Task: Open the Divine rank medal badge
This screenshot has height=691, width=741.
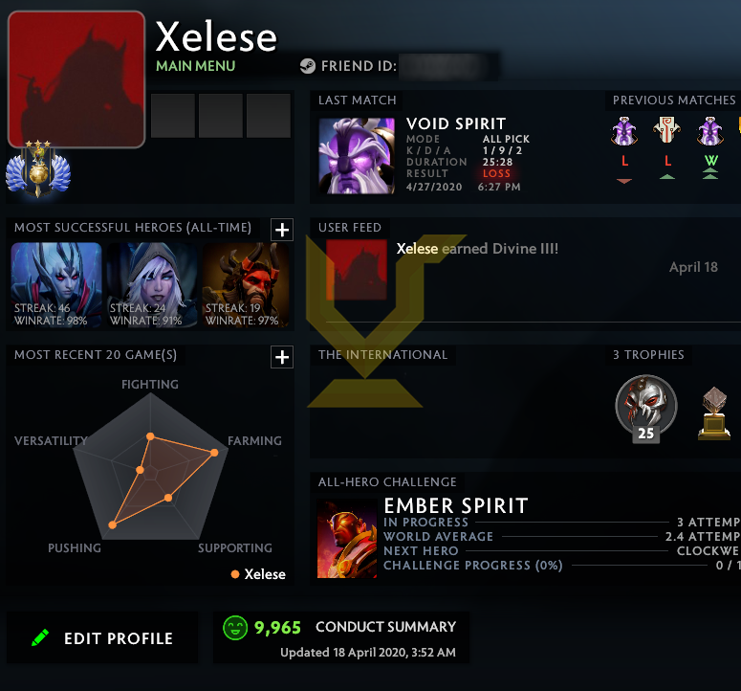Action: [38, 168]
